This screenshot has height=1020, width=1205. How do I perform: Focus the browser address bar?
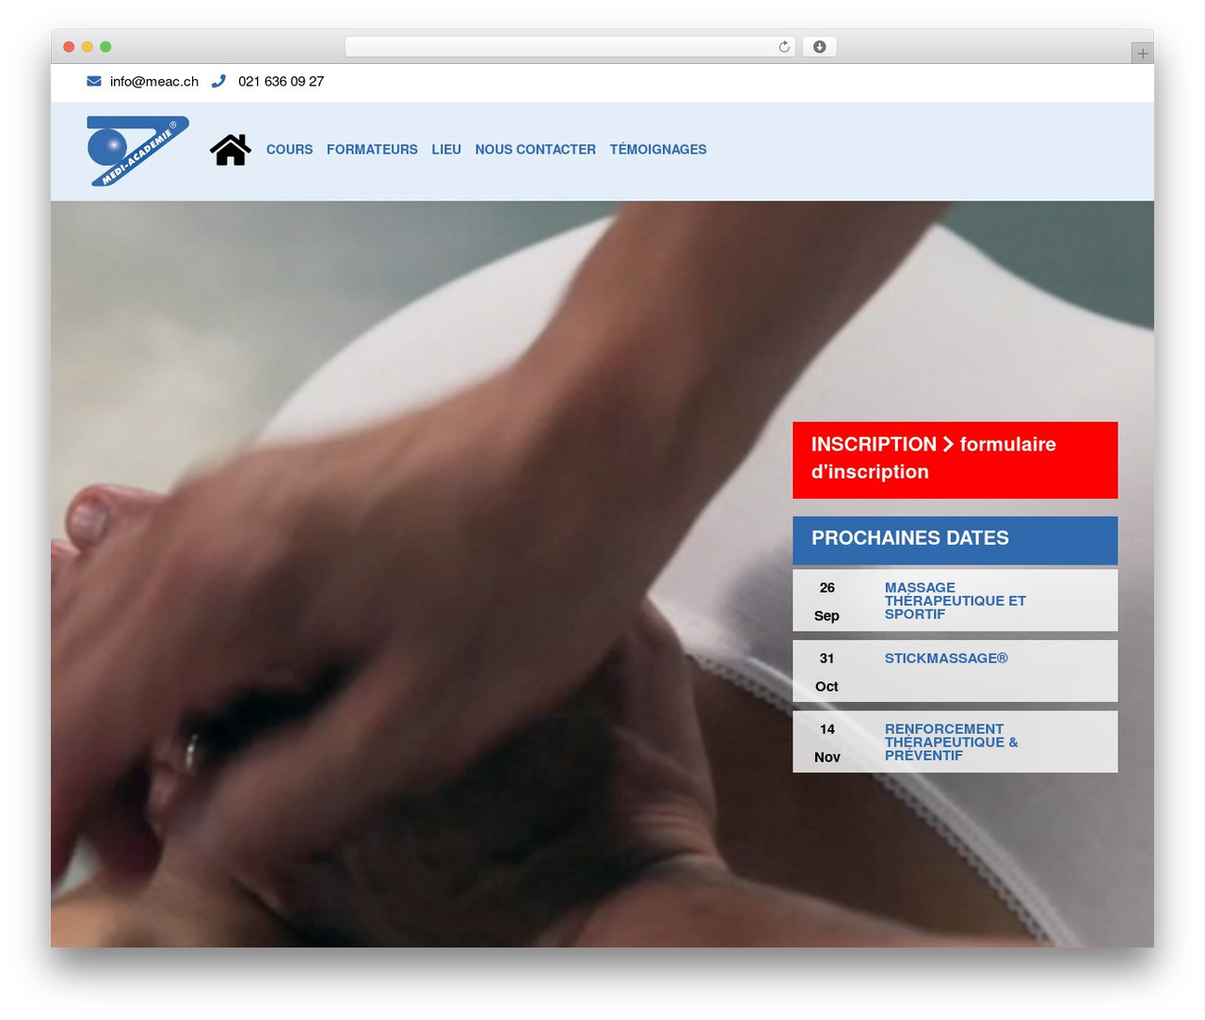click(x=570, y=47)
